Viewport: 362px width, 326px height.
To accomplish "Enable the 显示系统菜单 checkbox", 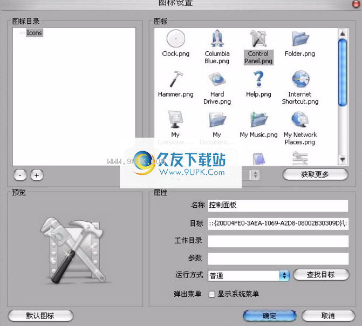I will [x=211, y=294].
